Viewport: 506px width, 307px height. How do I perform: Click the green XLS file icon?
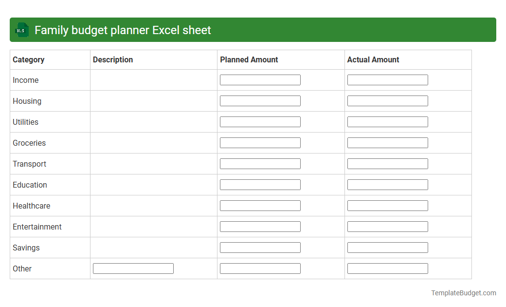coord(21,30)
